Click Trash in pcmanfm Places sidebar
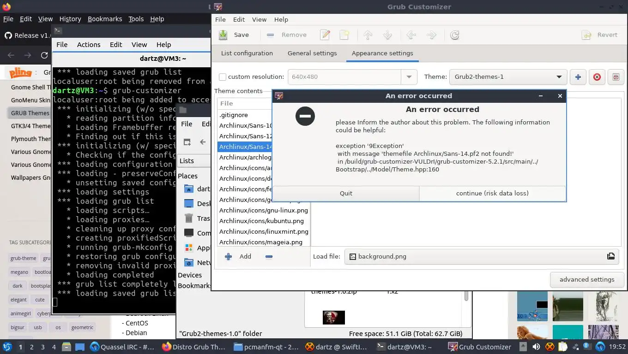 (197, 218)
